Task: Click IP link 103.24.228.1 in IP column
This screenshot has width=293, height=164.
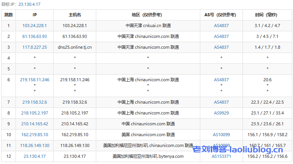Action: 35,26
